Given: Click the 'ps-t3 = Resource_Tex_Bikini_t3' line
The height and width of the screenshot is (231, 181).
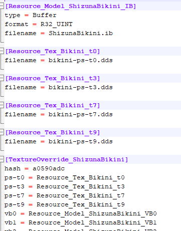Looking at the screenshot, I should click(x=65, y=186).
